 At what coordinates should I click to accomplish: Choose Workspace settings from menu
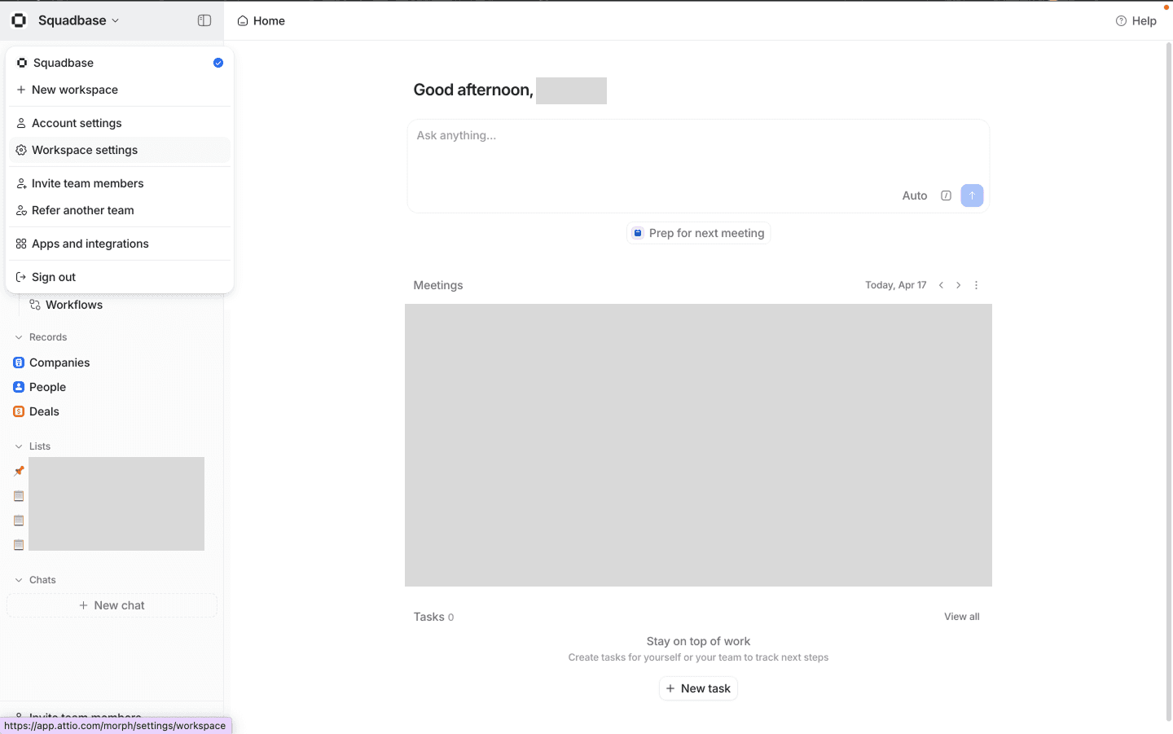[85, 150]
